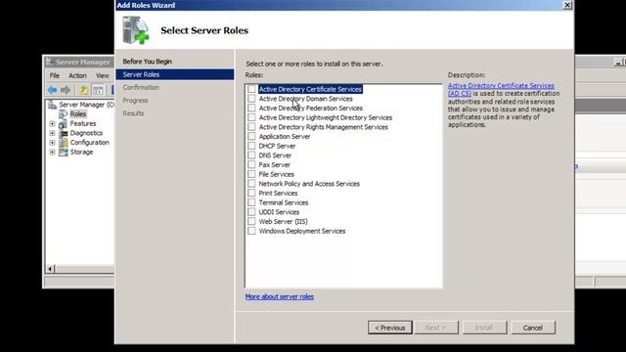Open the More about server roles link
This screenshot has width=626, height=352.
click(x=280, y=296)
